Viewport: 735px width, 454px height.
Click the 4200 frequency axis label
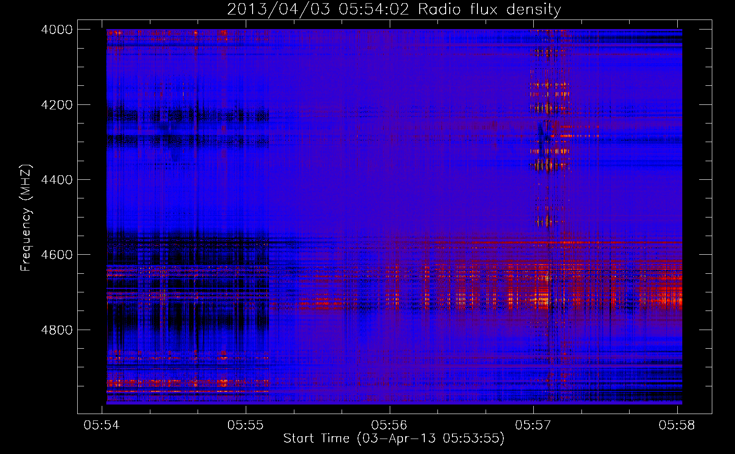point(57,105)
